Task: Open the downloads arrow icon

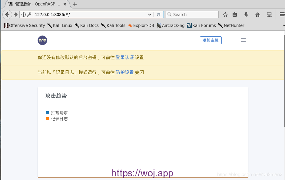Action: [x=246, y=15]
